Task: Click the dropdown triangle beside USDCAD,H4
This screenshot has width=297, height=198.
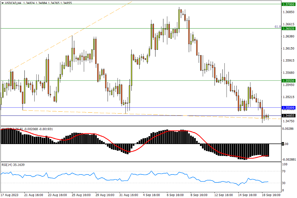Action: pos(3,3)
